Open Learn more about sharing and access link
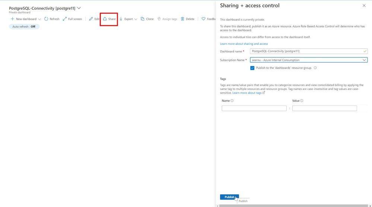Image resolution: width=372 pixels, height=207 pixels. pos(244,44)
